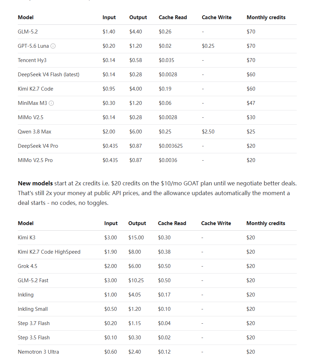The height and width of the screenshot is (362, 333).
Task: Click DeepSeek V4 Pro cache read price $0.003625
Action: pyautogui.click(x=171, y=146)
